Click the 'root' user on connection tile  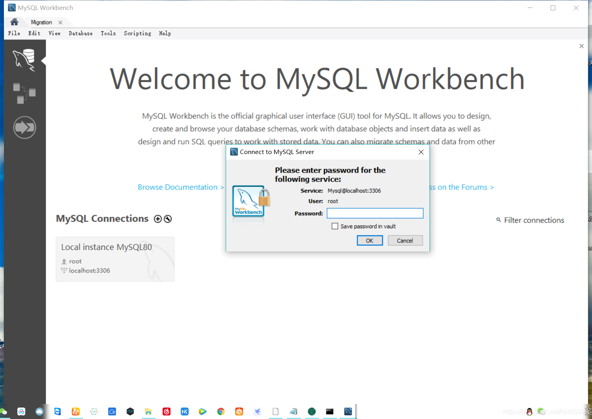(75, 261)
